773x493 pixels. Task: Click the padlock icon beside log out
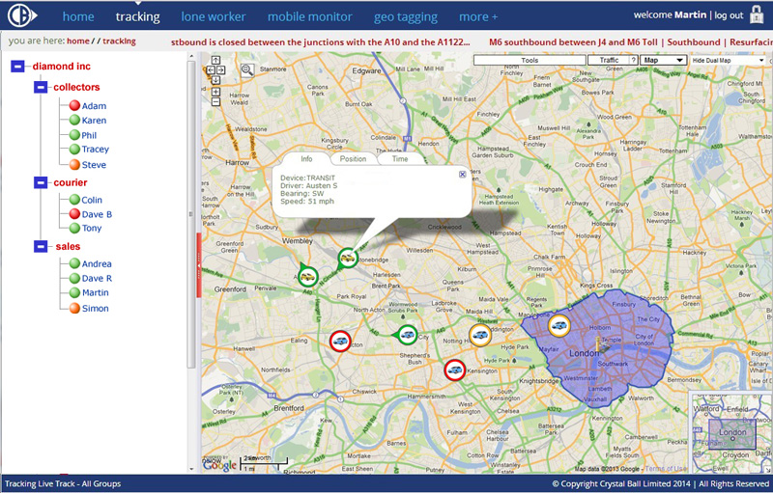click(x=757, y=14)
